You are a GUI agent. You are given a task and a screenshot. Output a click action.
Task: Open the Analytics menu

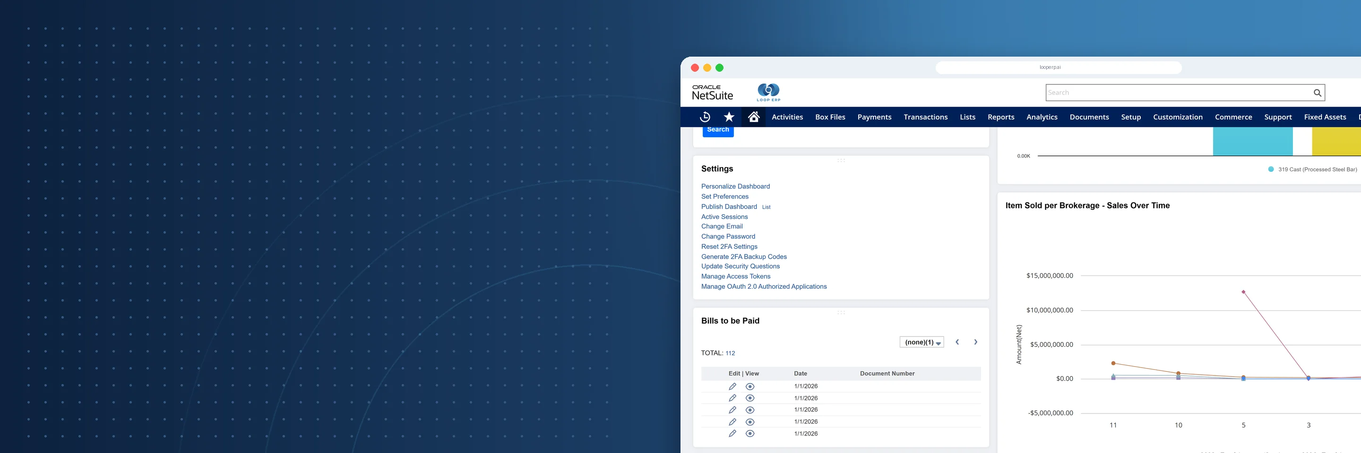point(1042,117)
